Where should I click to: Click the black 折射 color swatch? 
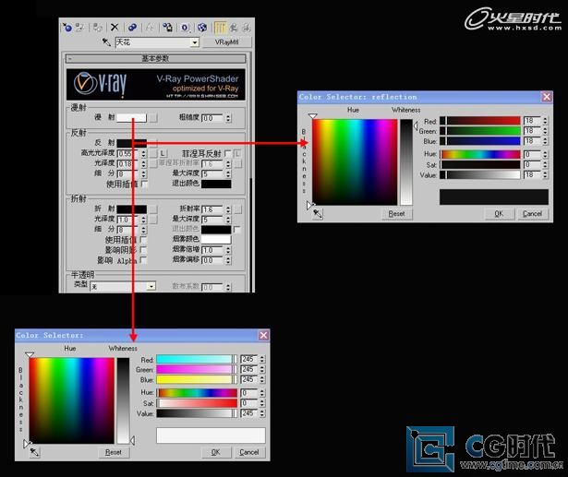(131, 209)
